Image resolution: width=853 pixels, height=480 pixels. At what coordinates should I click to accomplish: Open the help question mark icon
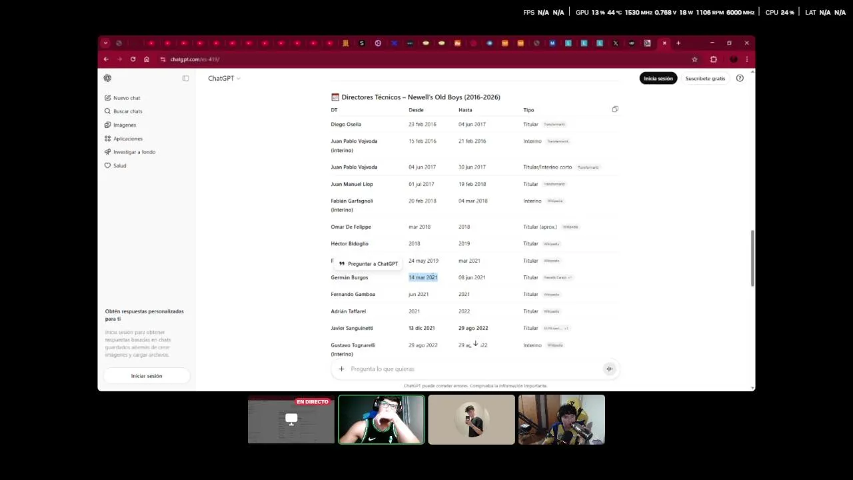740,78
